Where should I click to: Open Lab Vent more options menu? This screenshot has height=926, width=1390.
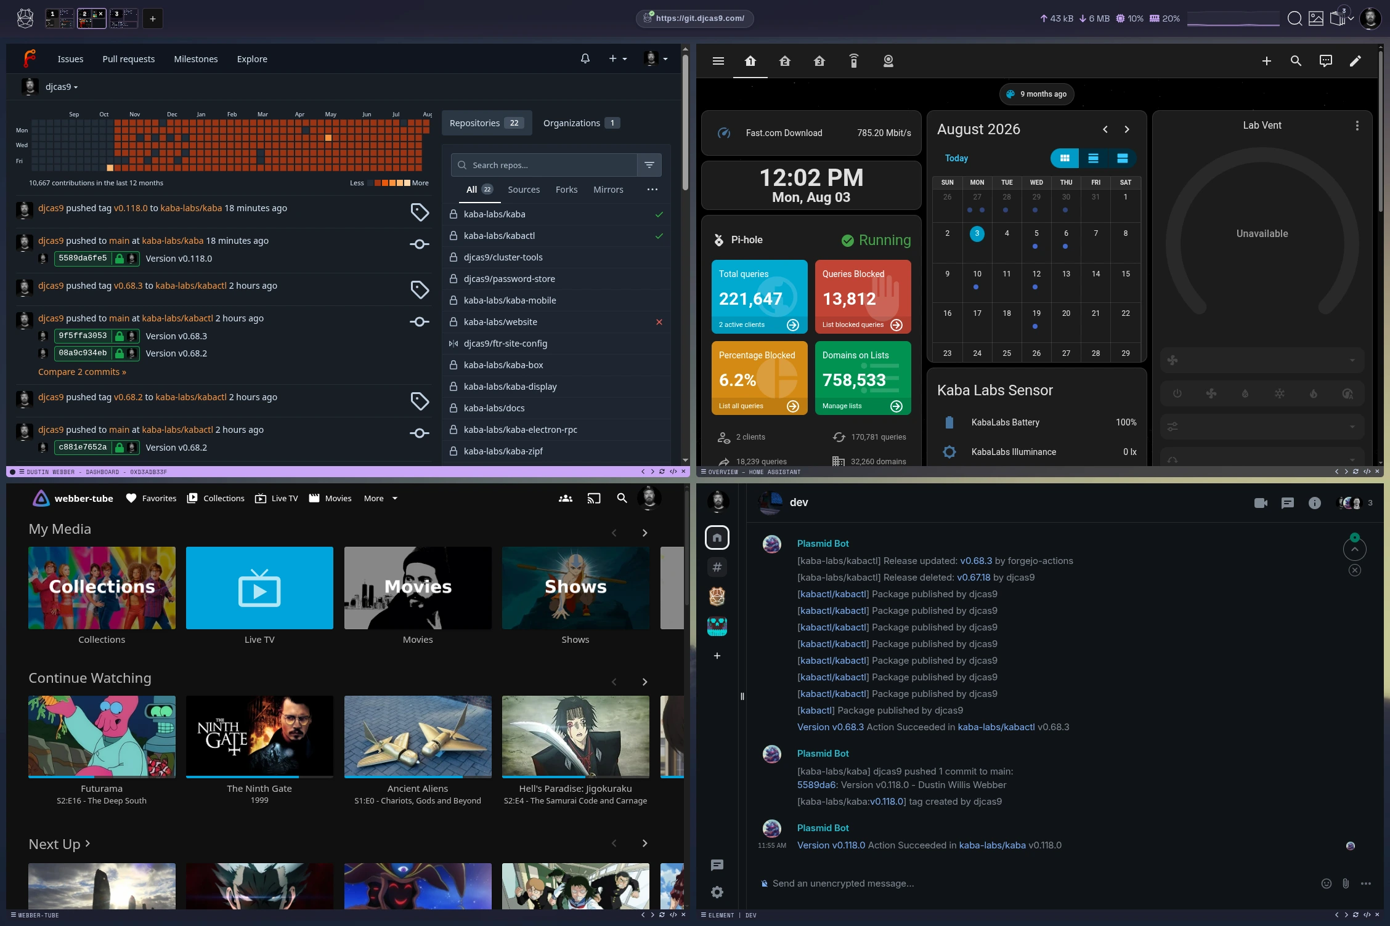pos(1357,126)
